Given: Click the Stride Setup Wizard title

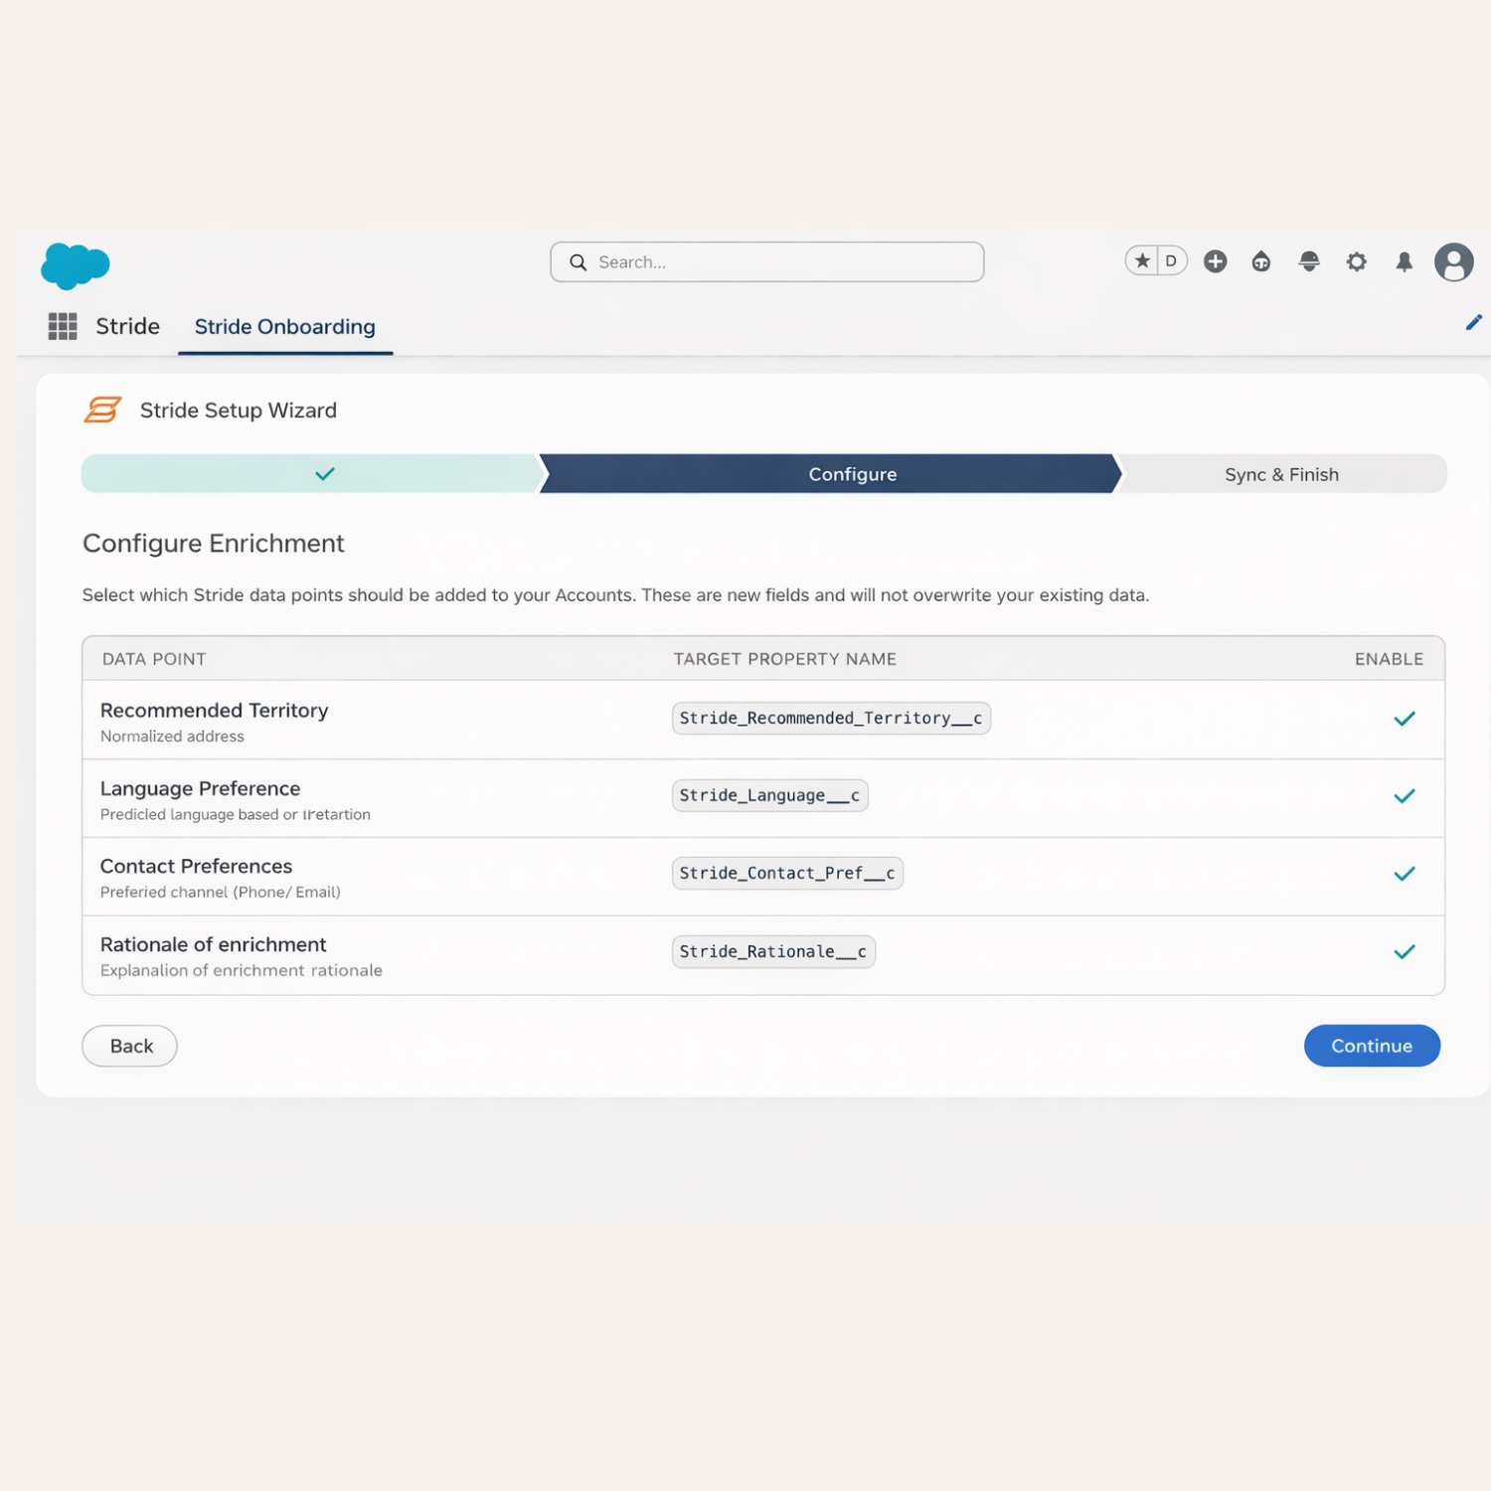Looking at the screenshot, I should click(x=239, y=411).
